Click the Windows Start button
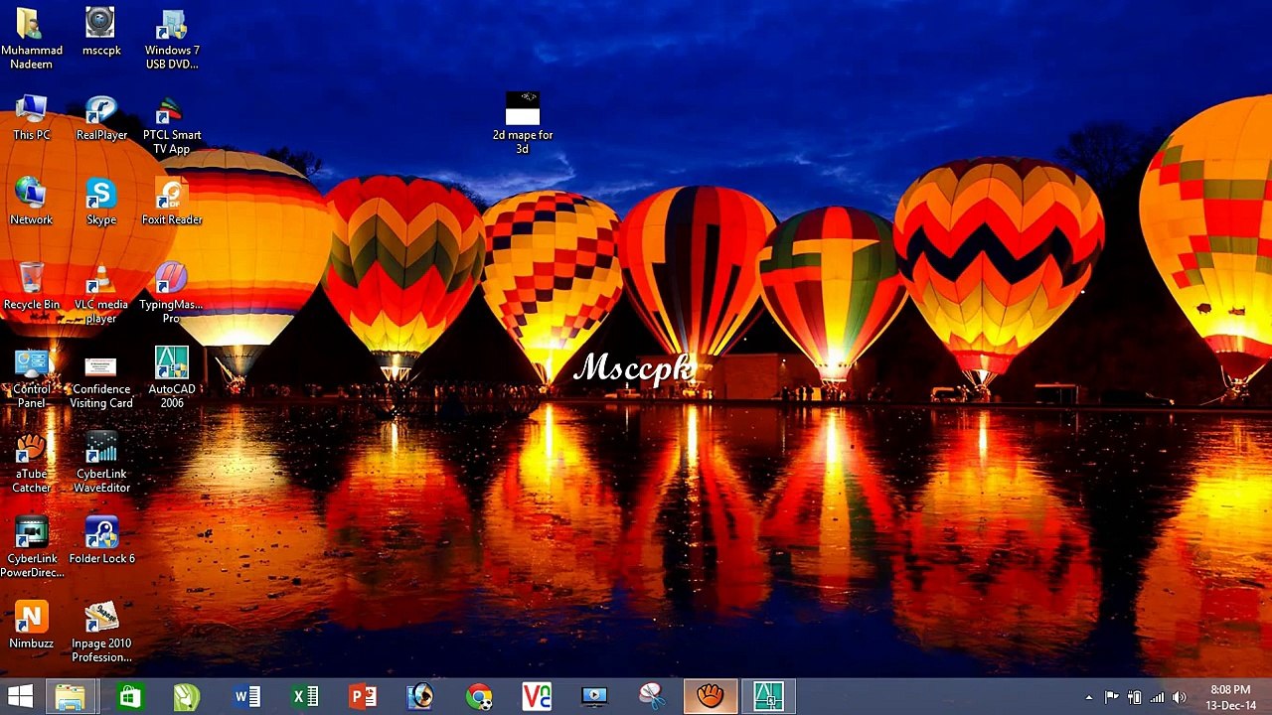1272x715 pixels. 20,696
